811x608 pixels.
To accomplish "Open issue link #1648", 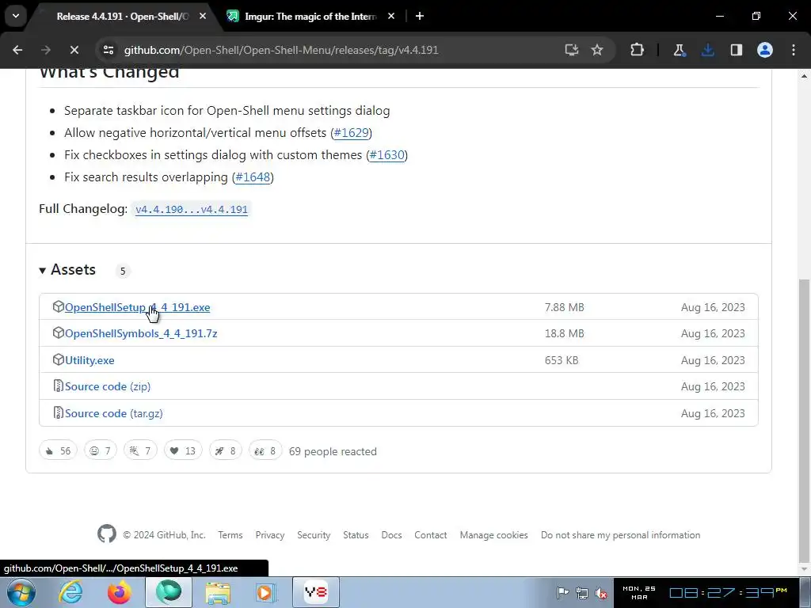I will (x=253, y=177).
